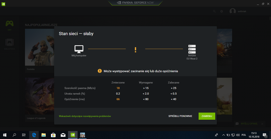271x139 pixels.
Task: Click recommended latency value < 40
Action: coord(174,99)
